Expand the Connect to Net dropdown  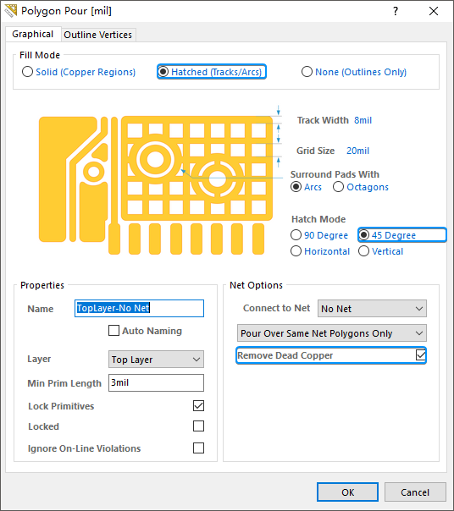(x=372, y=308)
